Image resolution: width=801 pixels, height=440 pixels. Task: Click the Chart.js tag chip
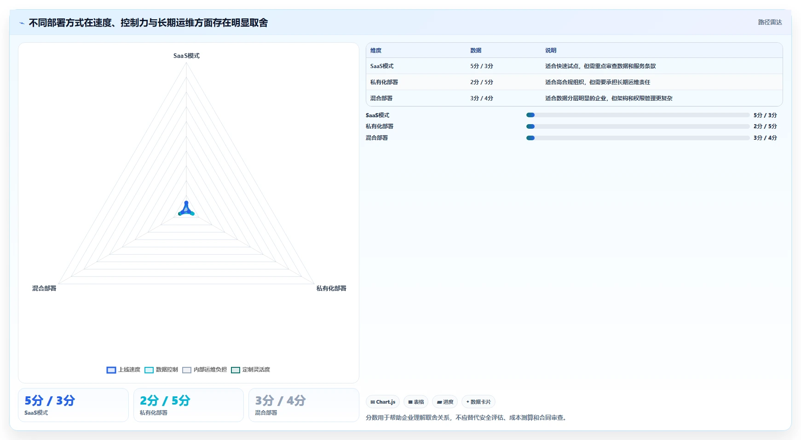[x=383, y=402]
